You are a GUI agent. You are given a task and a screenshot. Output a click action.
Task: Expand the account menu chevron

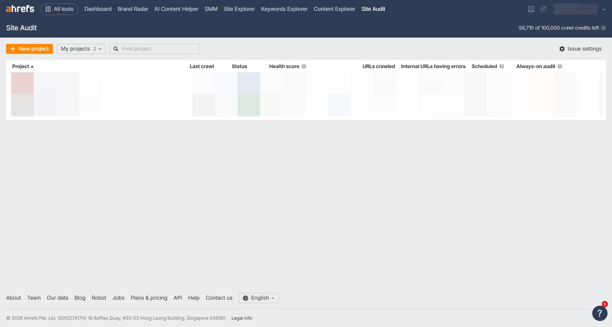pyautogui.click(x=604, y=10)
